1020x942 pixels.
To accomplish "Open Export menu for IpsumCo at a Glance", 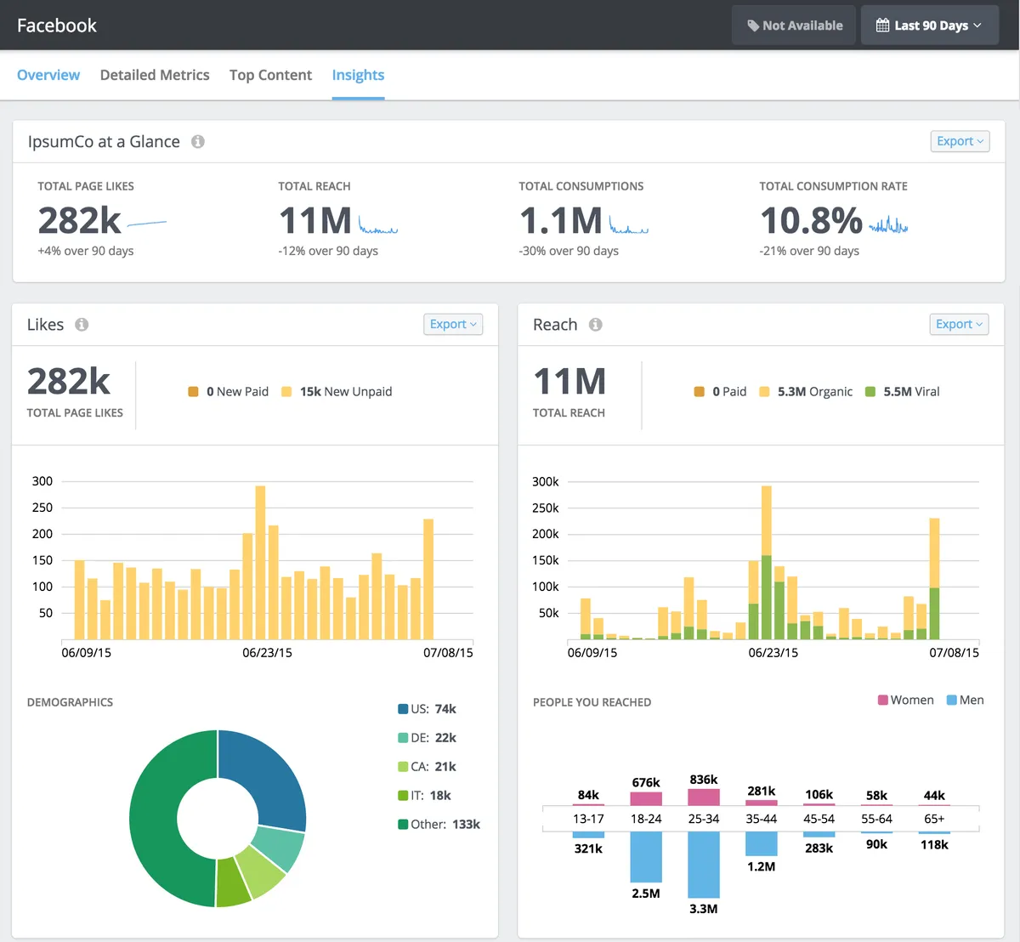I will click(960, 141).
